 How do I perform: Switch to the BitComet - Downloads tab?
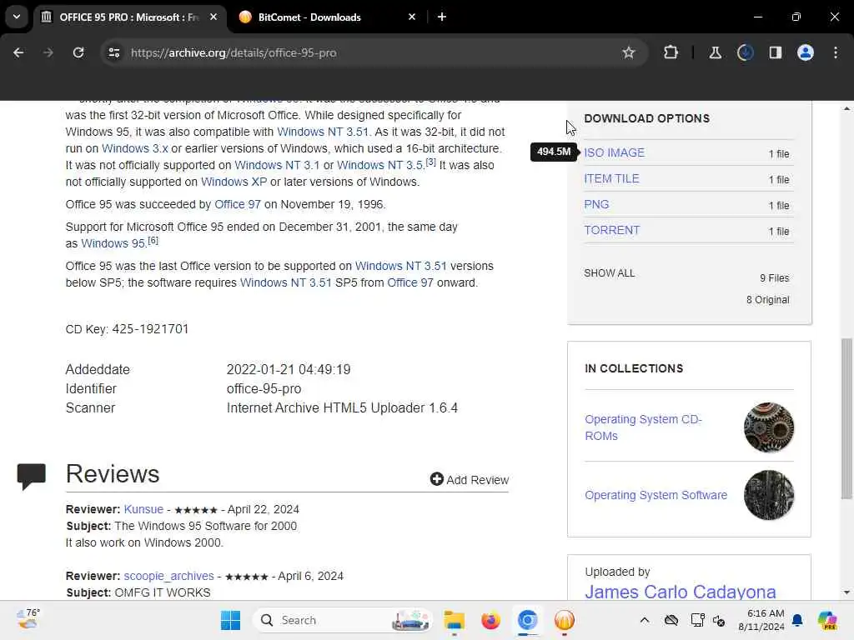(x=309, y=17)
